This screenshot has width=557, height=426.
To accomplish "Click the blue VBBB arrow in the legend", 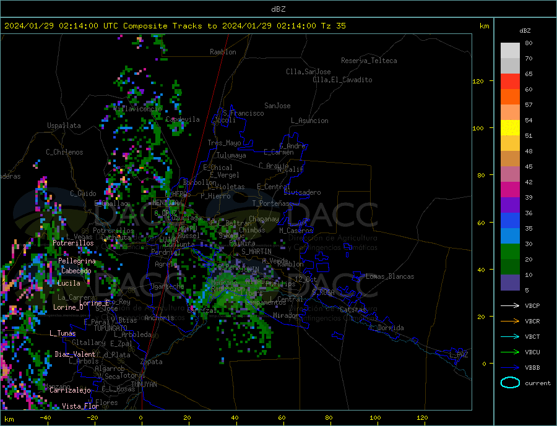I will 510,367.
